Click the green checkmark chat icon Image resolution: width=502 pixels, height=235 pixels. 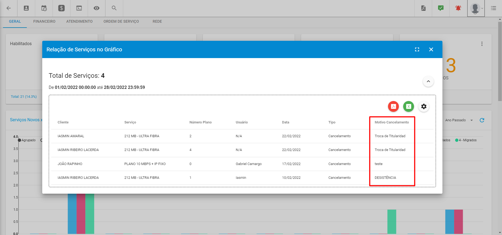(441, 8)
